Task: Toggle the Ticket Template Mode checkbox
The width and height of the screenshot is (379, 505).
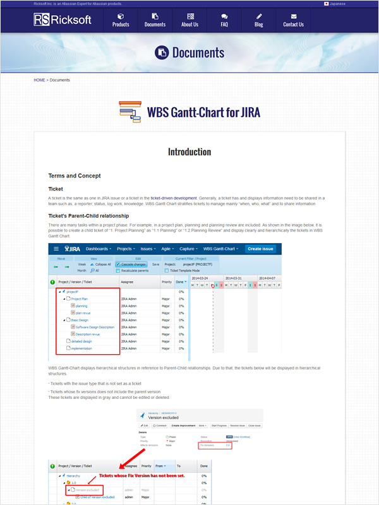Action: pyautogui.click(x=167, y=271)
